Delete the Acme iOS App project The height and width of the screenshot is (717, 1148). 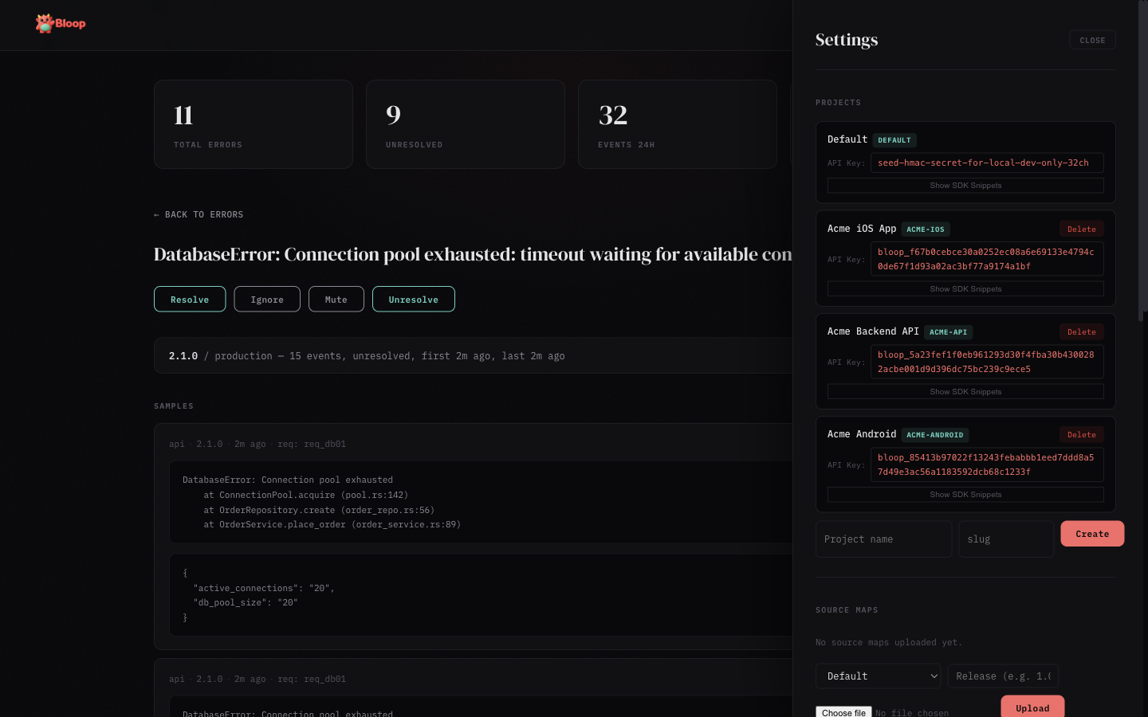[x=1081, y=229]
